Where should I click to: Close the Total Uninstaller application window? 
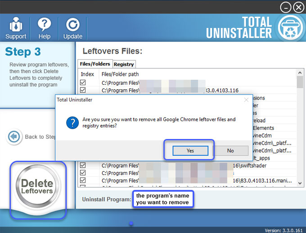coord(299,7)
